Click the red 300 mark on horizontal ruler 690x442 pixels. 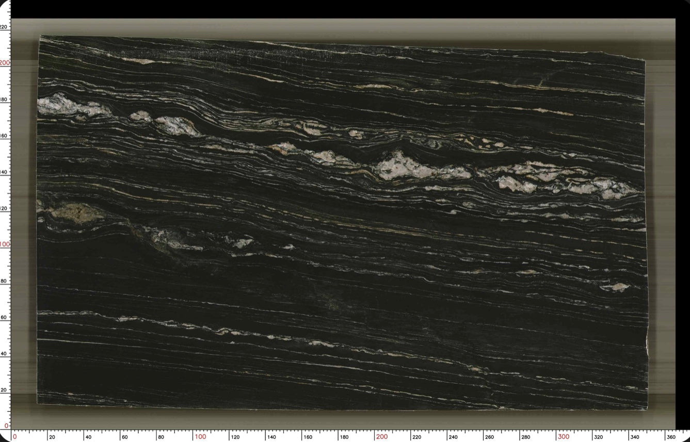(564, 437)
